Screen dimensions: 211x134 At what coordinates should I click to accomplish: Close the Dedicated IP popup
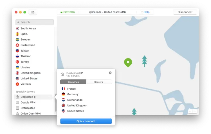click(110, 73)
